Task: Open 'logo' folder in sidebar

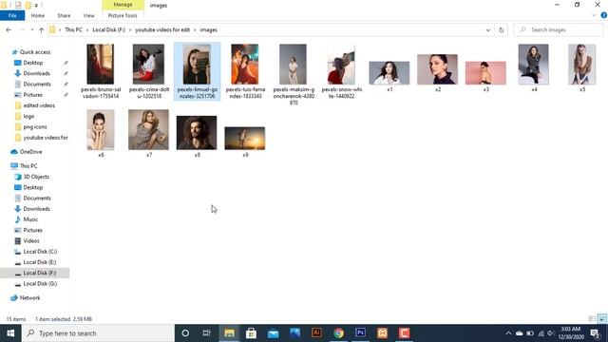Action: pyautogui.click(x=28, y=116)
